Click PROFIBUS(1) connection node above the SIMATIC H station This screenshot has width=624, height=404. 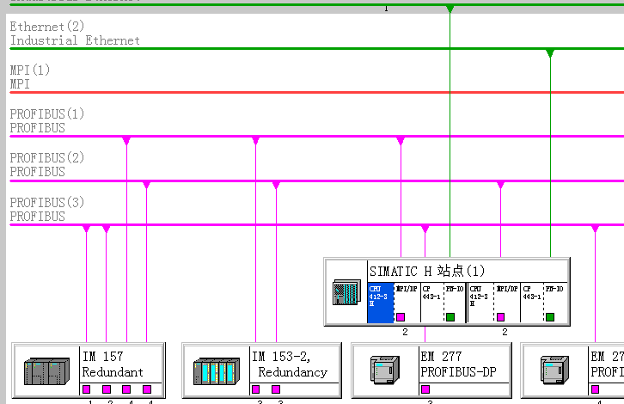[x=401, y=140]
